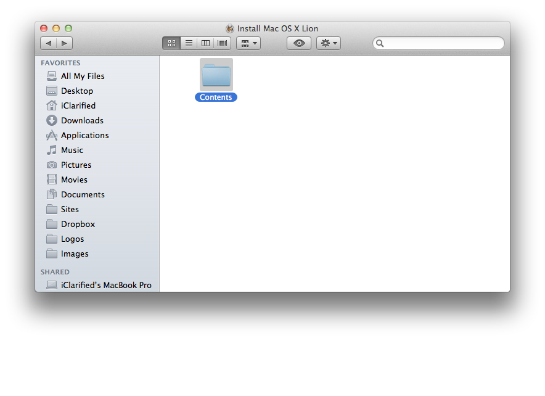This screenshot has height=396, width=545.
Task: Open Documents in the sidebar
Action: pyautogui.click(x=83, y=194)
